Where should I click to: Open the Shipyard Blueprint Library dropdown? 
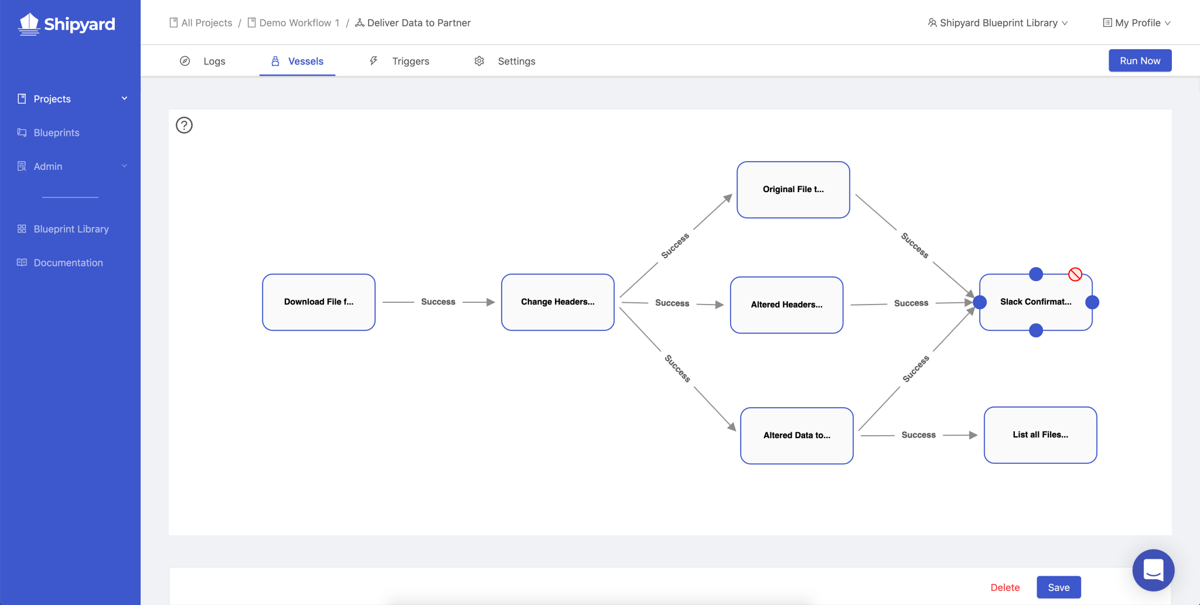(x=998, y=23)
